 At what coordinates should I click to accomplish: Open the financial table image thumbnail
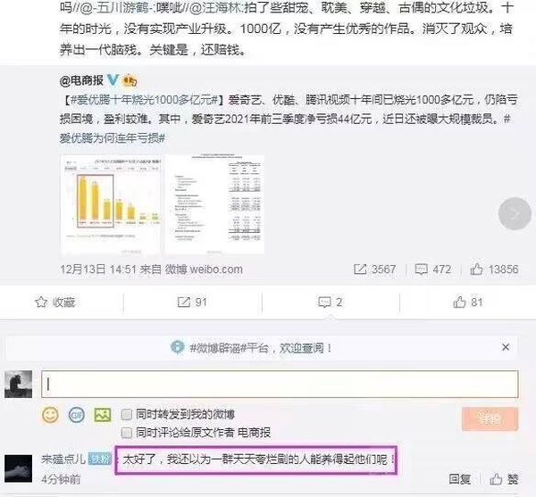click(214, 204)
